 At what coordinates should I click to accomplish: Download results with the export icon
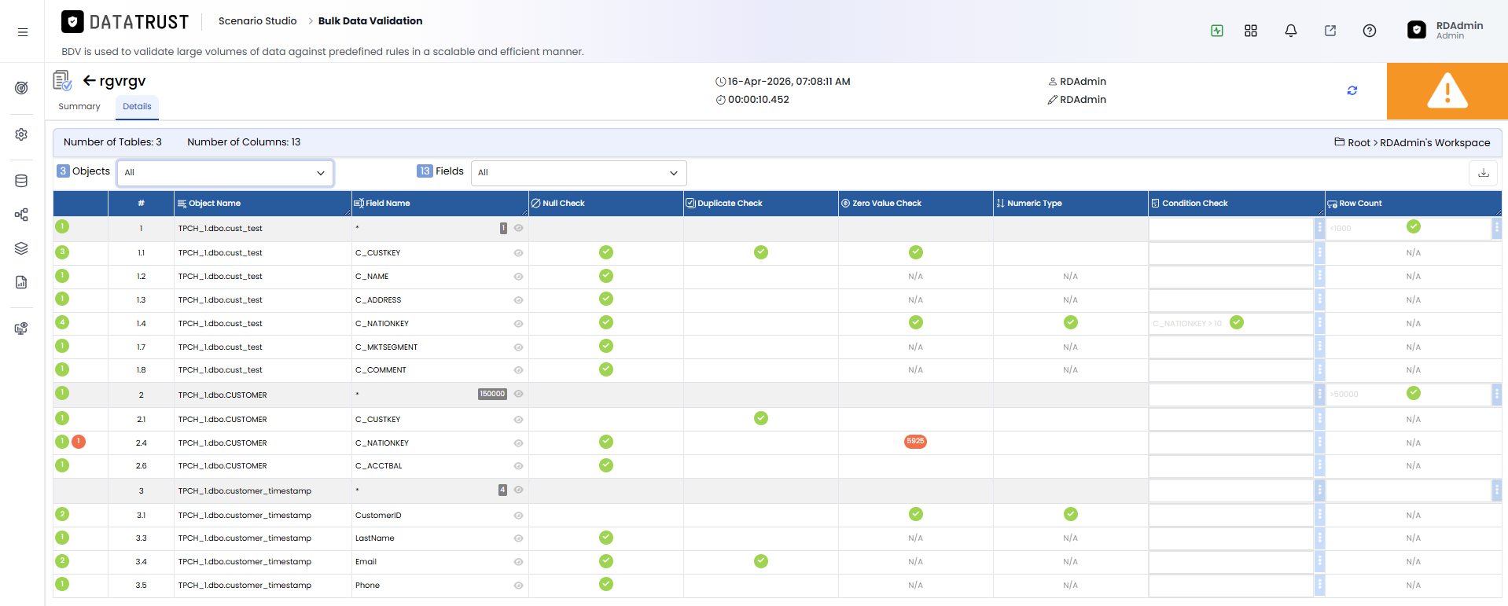(x=1483, y=173)
